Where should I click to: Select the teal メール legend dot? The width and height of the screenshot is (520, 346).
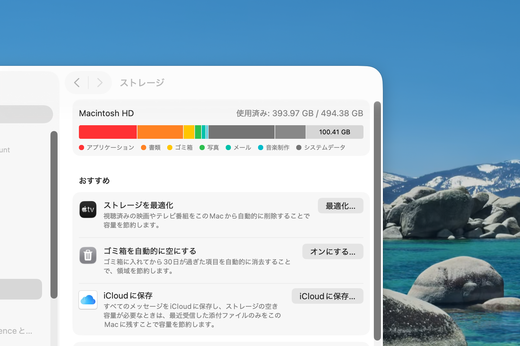[229, 148]
